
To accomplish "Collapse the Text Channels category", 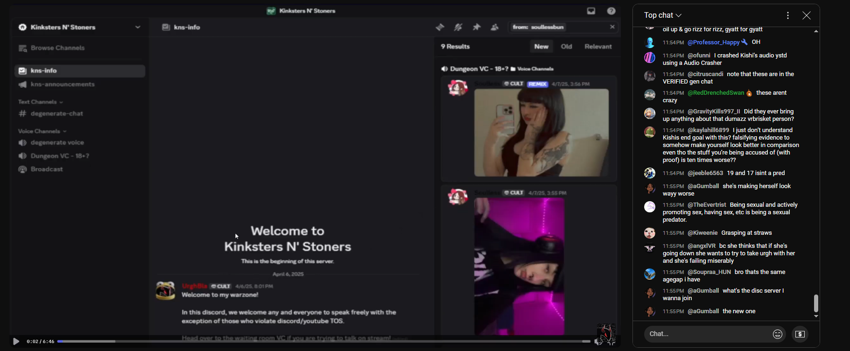I will (40, 102).
